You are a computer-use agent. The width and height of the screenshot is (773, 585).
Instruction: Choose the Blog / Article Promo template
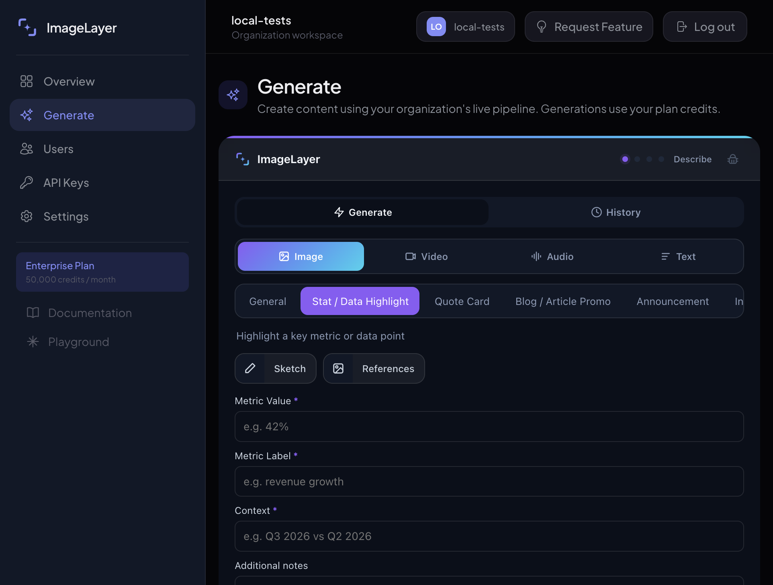coord(563,301)
